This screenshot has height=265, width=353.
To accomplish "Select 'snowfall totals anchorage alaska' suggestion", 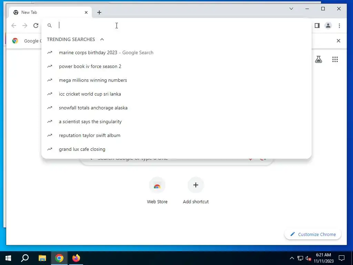I will tap(176, 108).
